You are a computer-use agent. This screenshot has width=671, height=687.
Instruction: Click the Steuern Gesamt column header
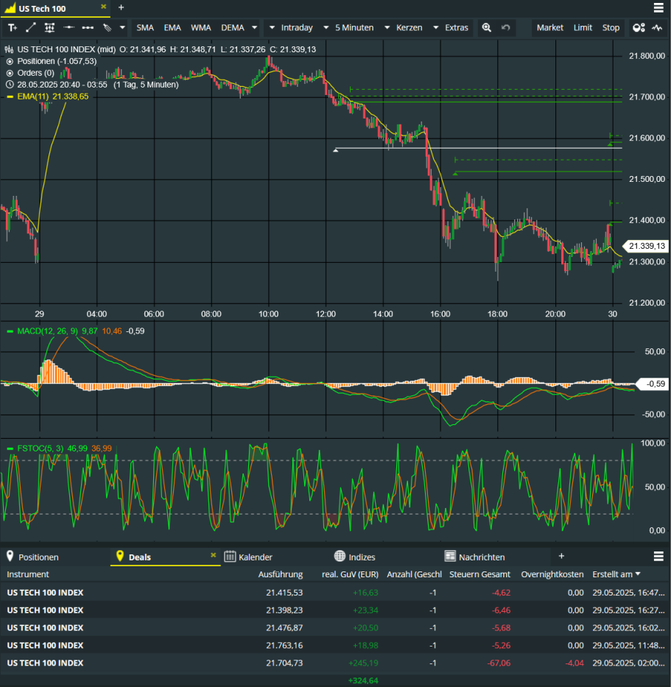480,574
